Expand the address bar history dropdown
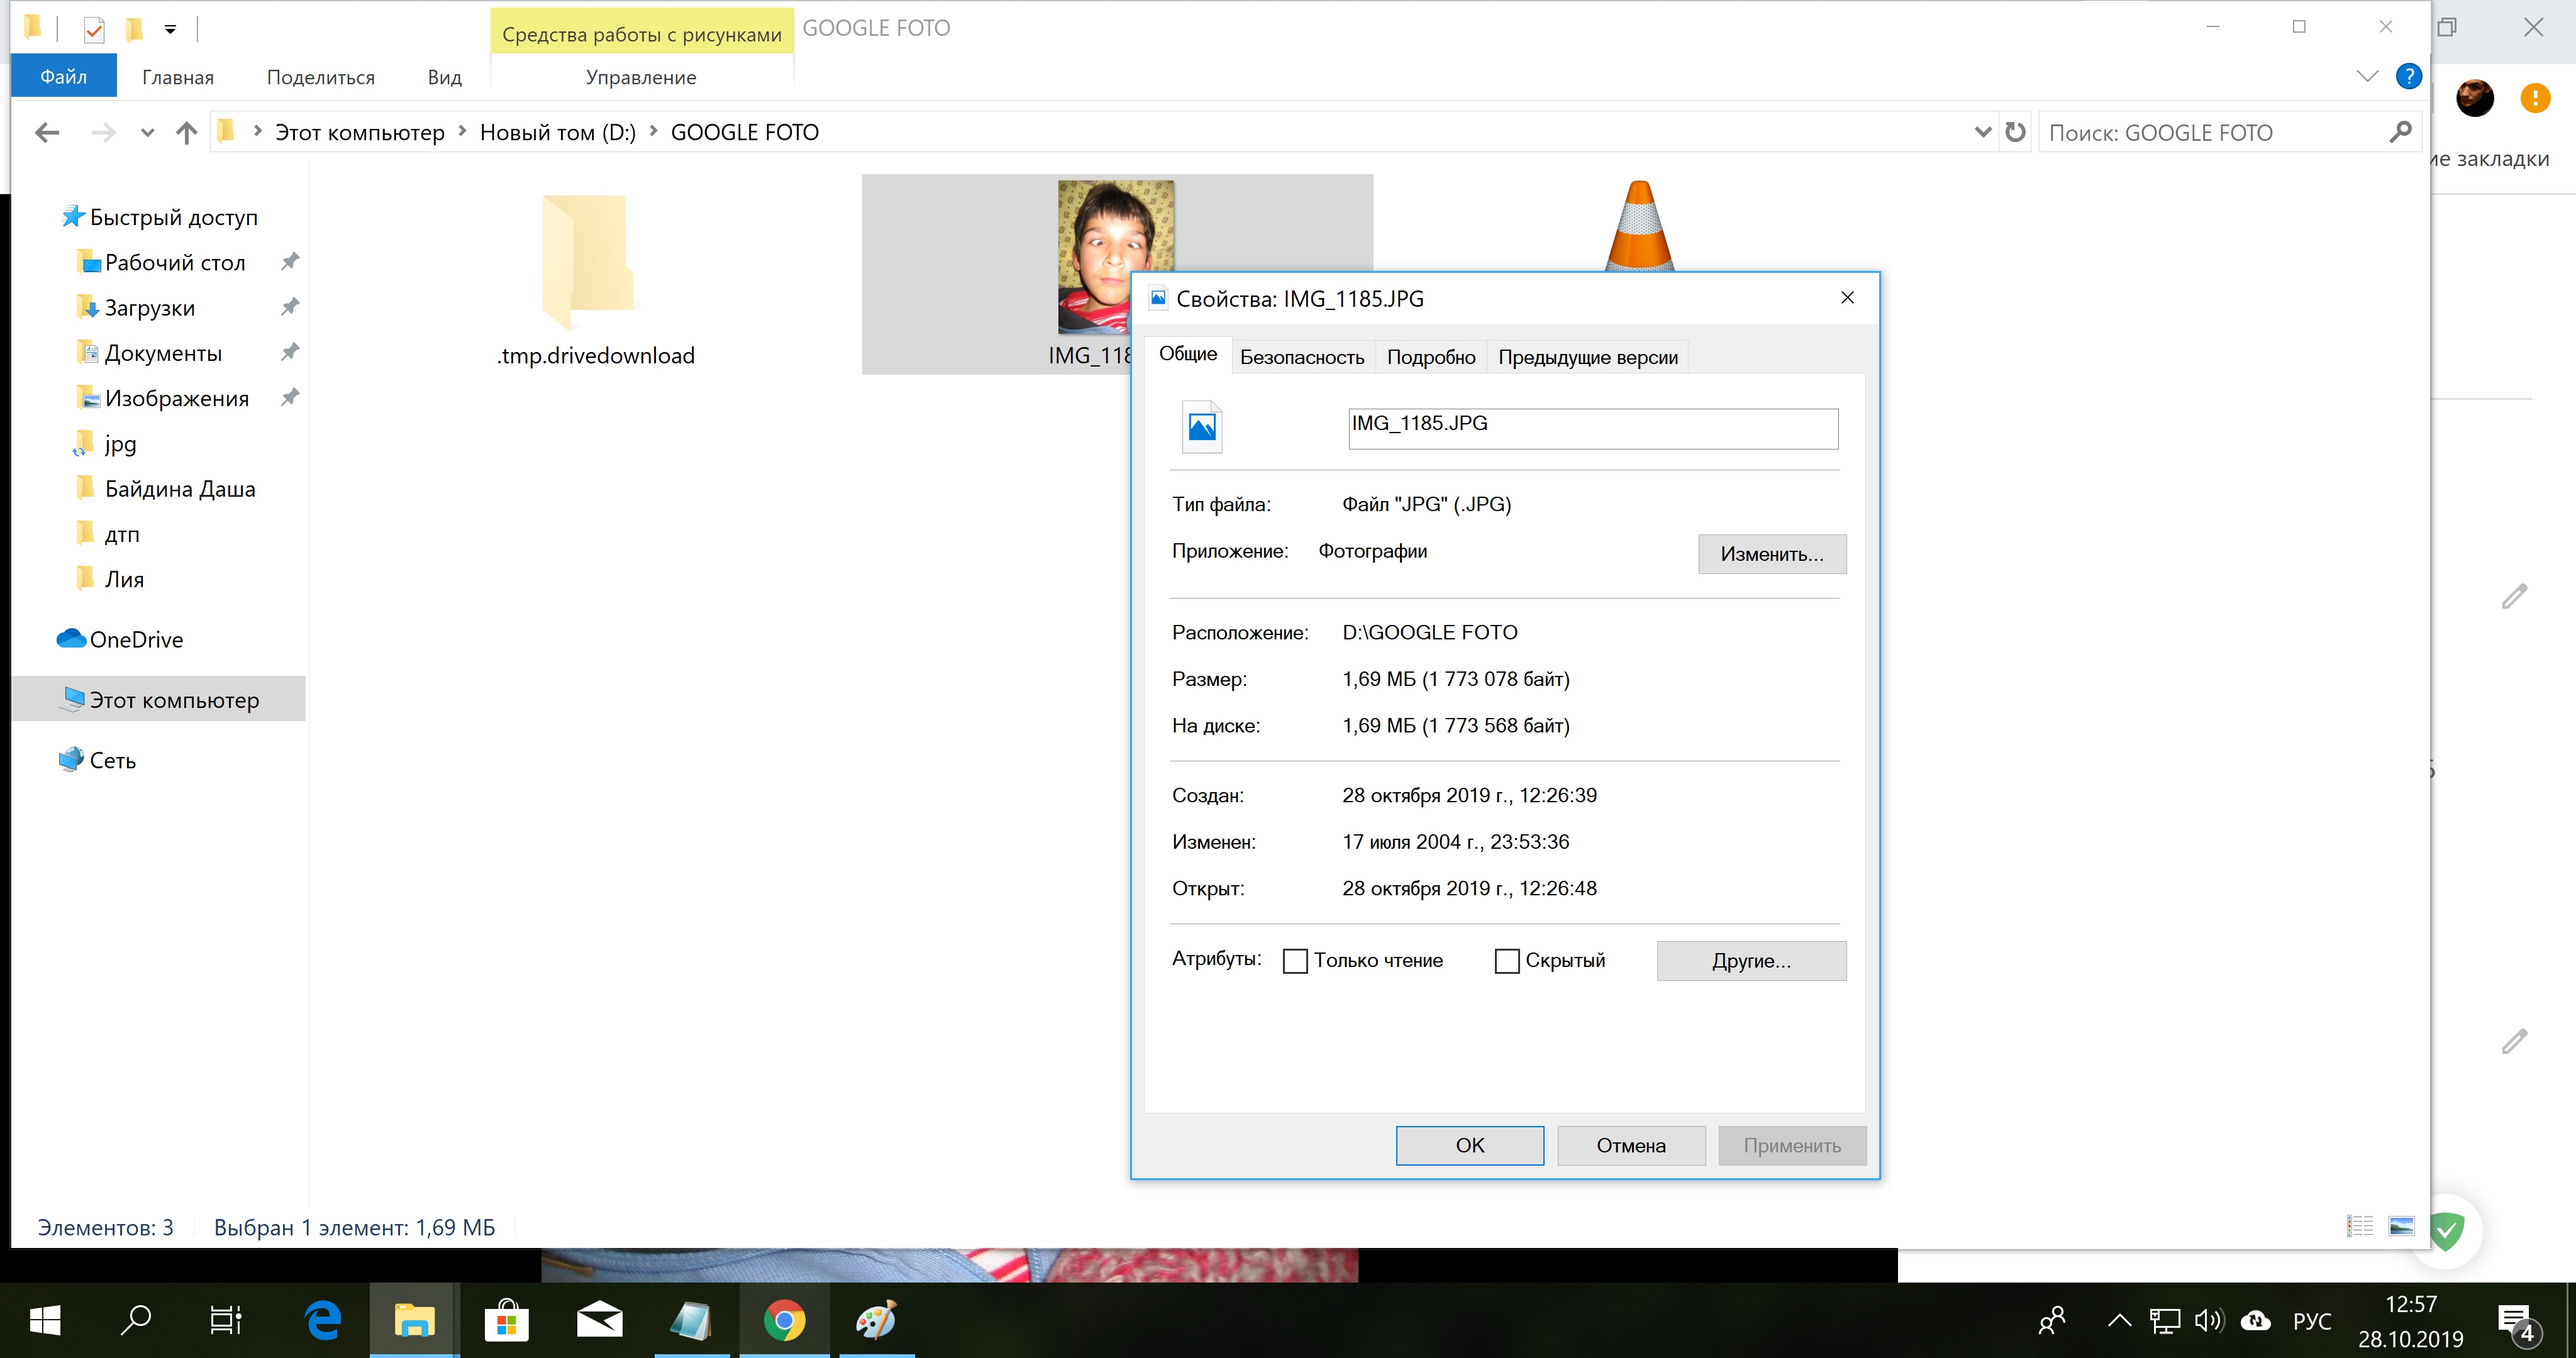Image resolution: width=2576 pixels, height=1358 pixels. coord(1983,132)
